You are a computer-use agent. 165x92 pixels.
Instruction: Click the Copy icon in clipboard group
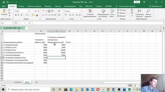point(9,13)
